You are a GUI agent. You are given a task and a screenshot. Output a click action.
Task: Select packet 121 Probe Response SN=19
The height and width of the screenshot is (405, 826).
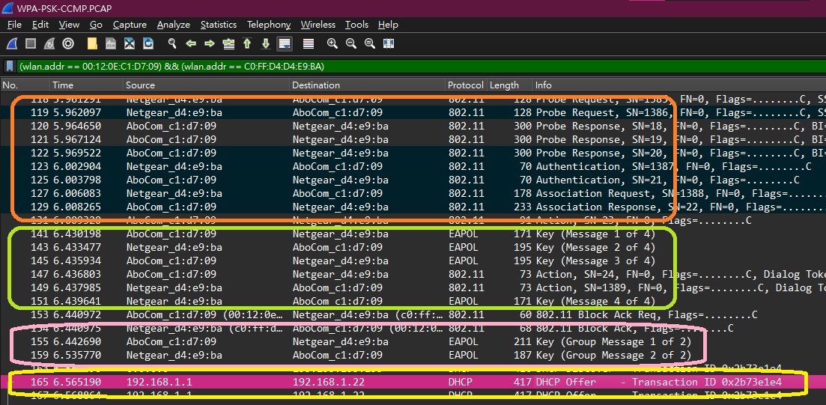(x=413, y=139)
